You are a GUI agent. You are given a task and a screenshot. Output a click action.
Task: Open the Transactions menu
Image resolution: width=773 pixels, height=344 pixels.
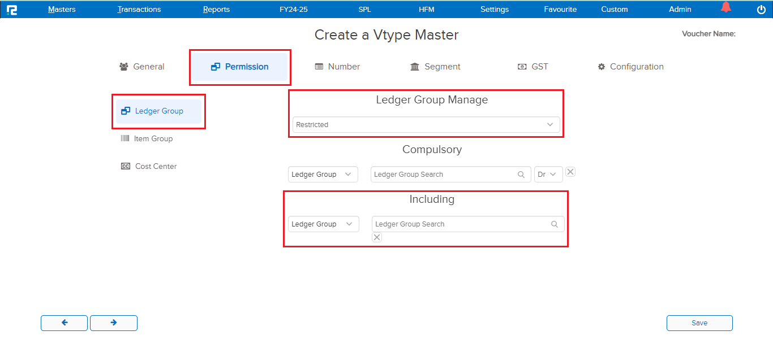point(139,9)
